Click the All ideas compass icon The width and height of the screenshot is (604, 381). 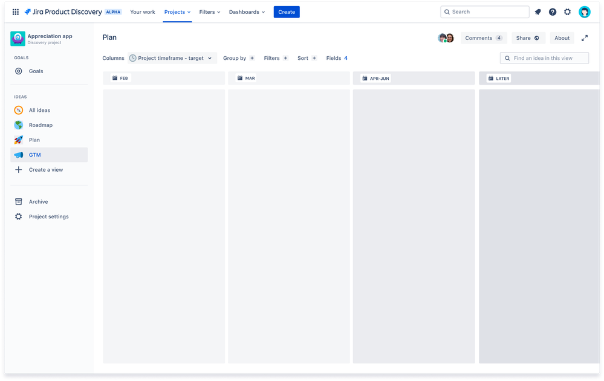click(19, 110)
